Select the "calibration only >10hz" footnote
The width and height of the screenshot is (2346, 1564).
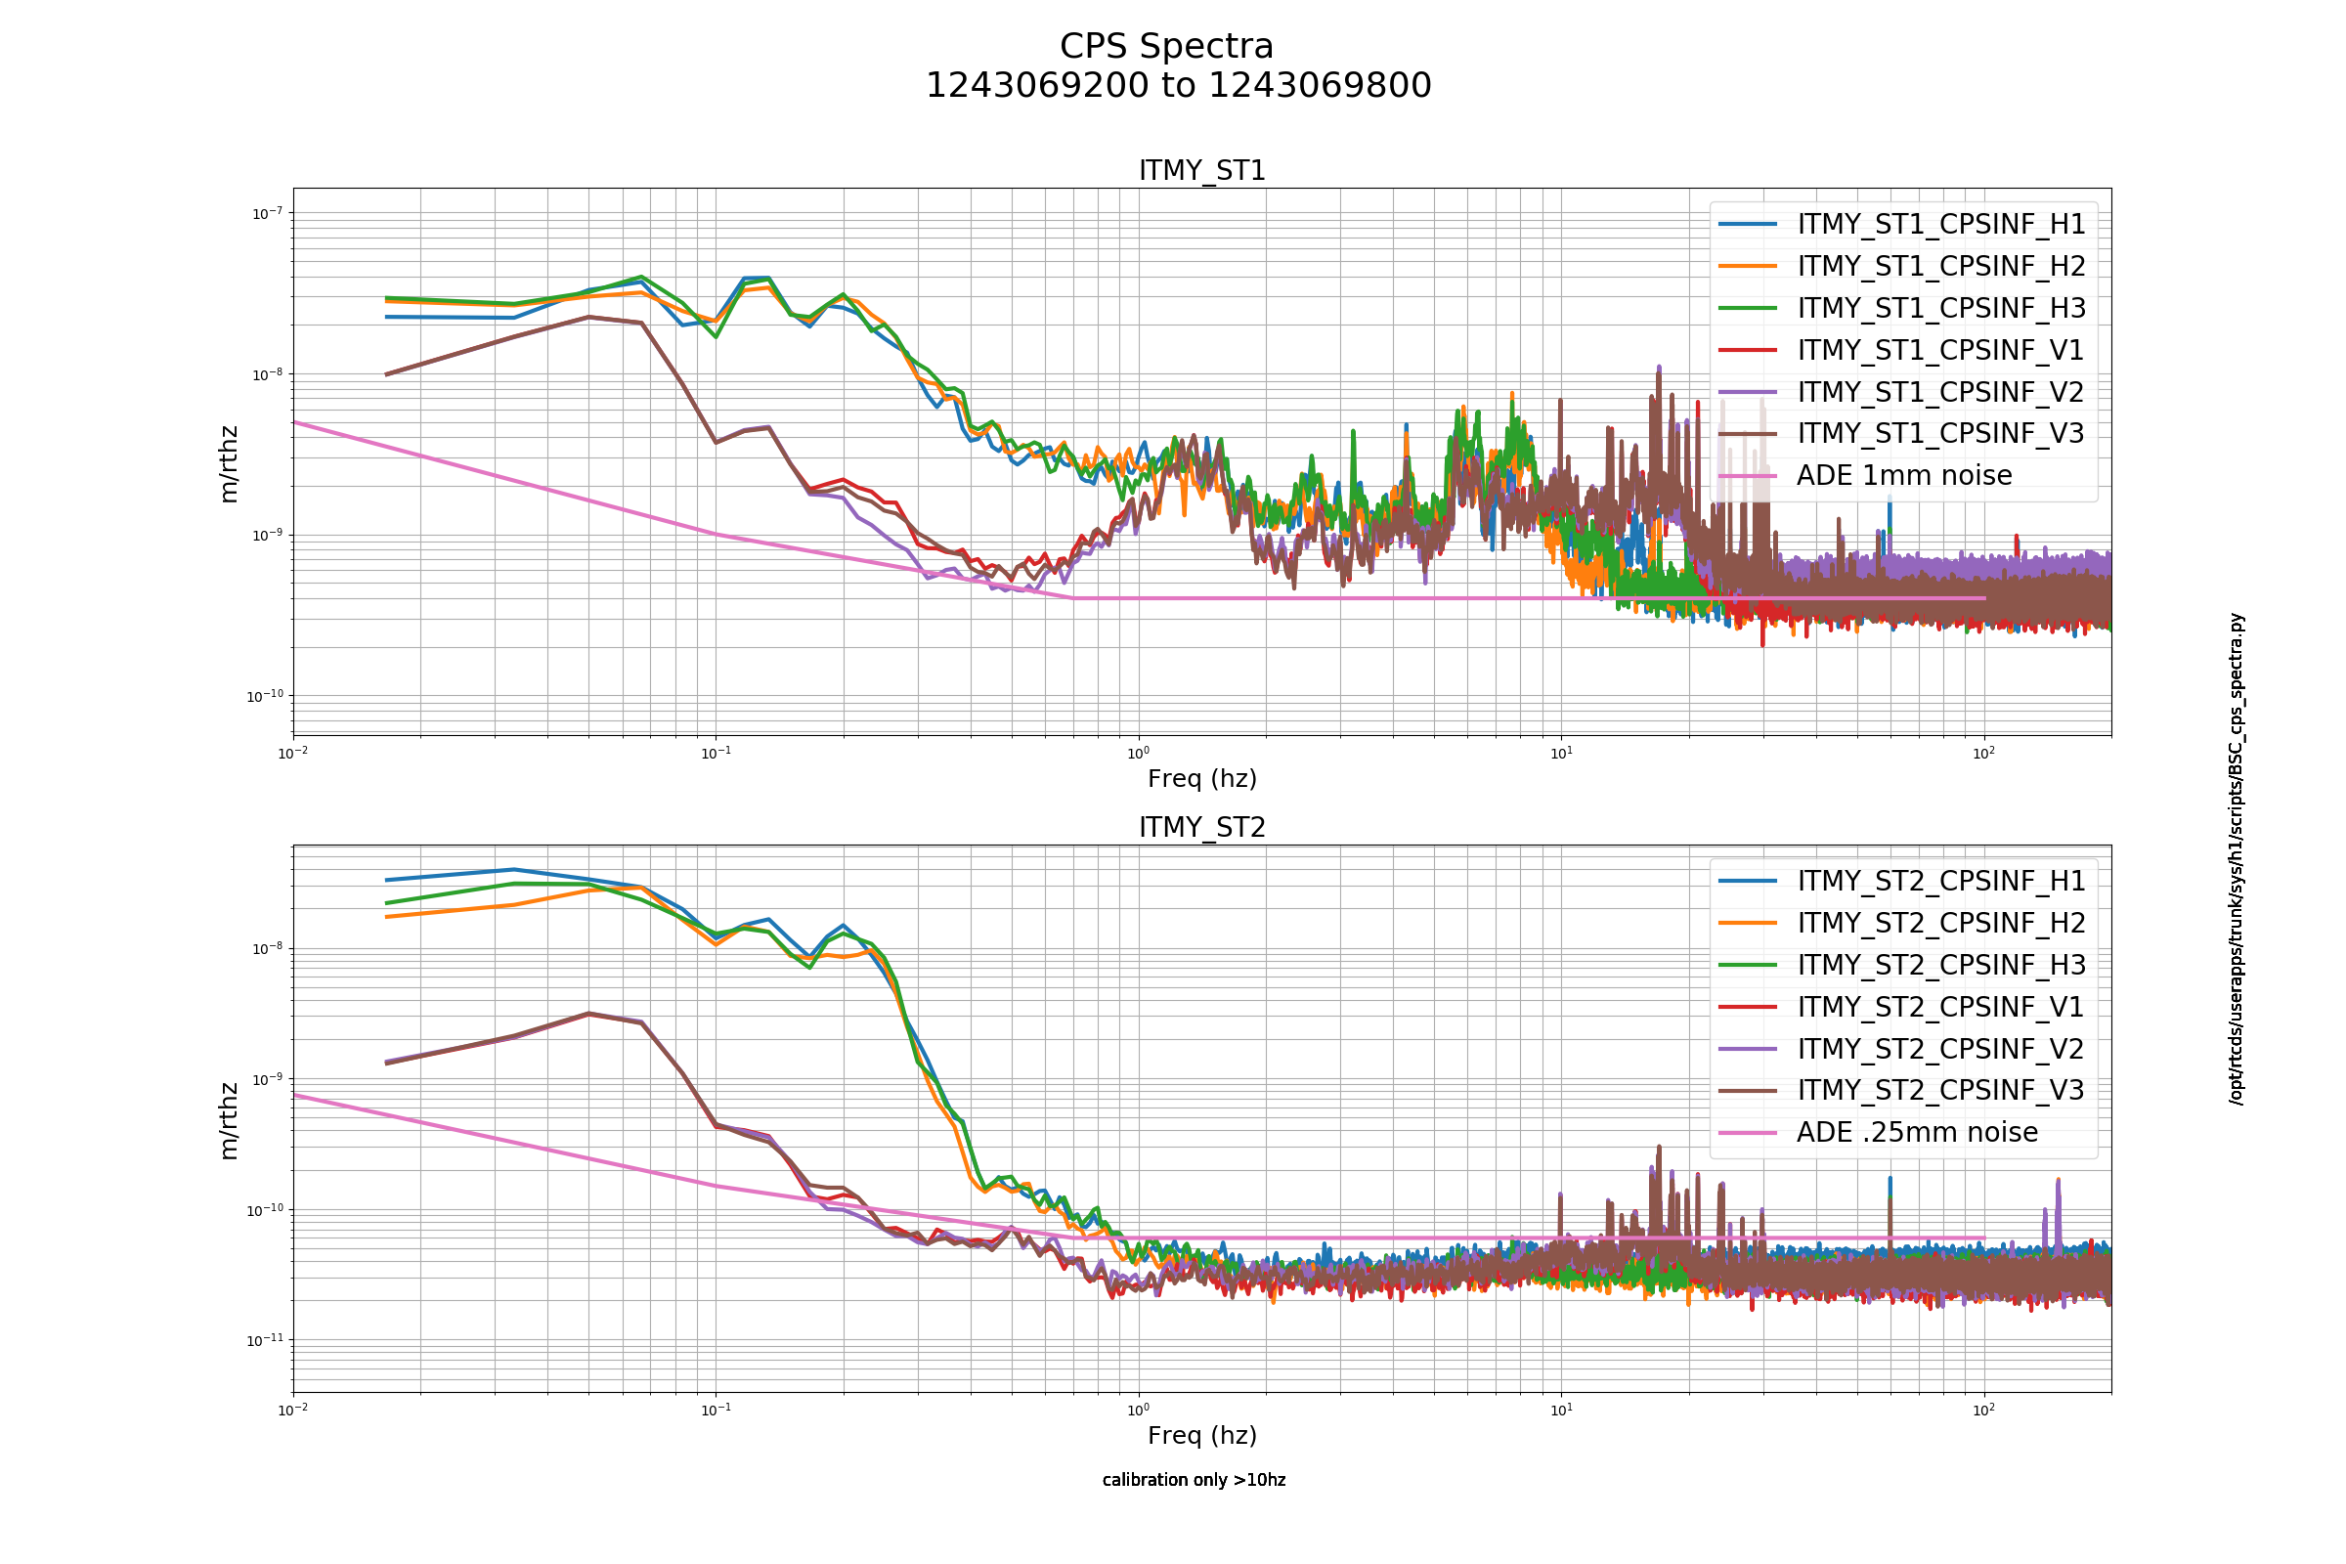pos(1194,1480)
